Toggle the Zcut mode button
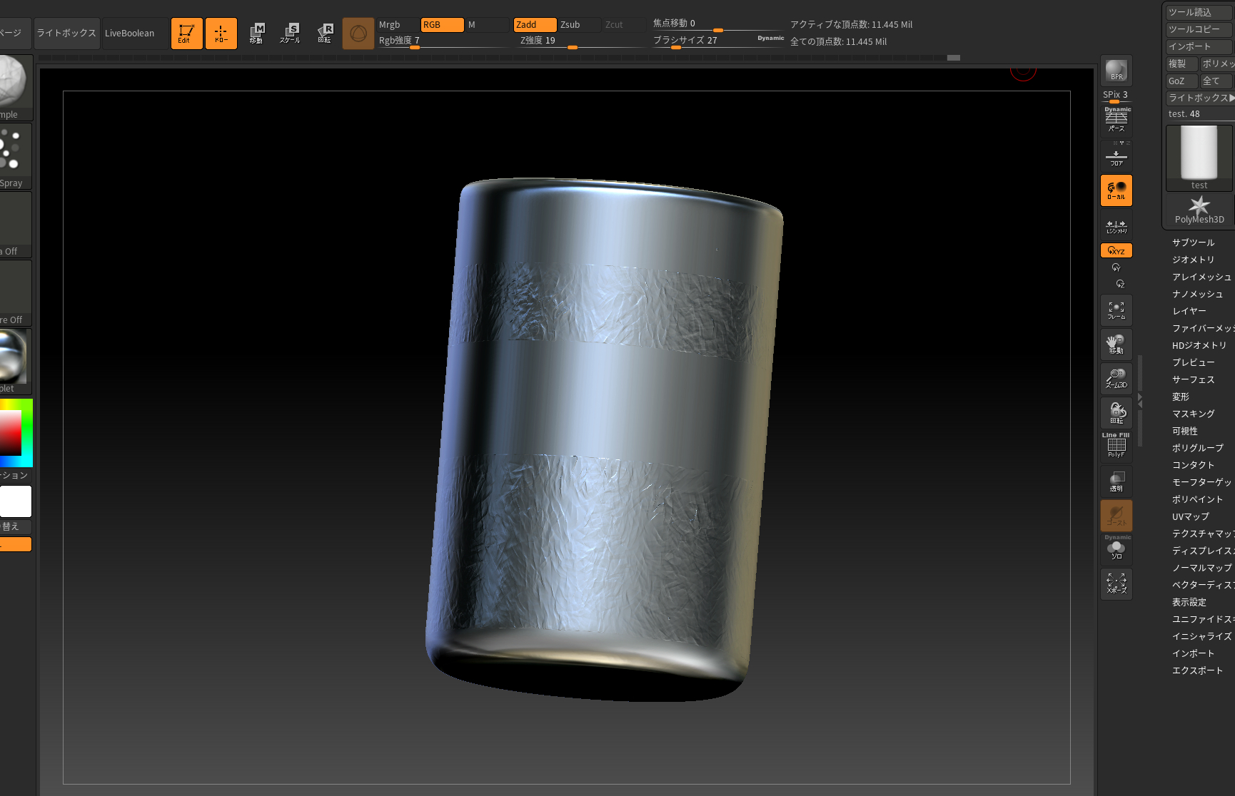 point(624,24)
